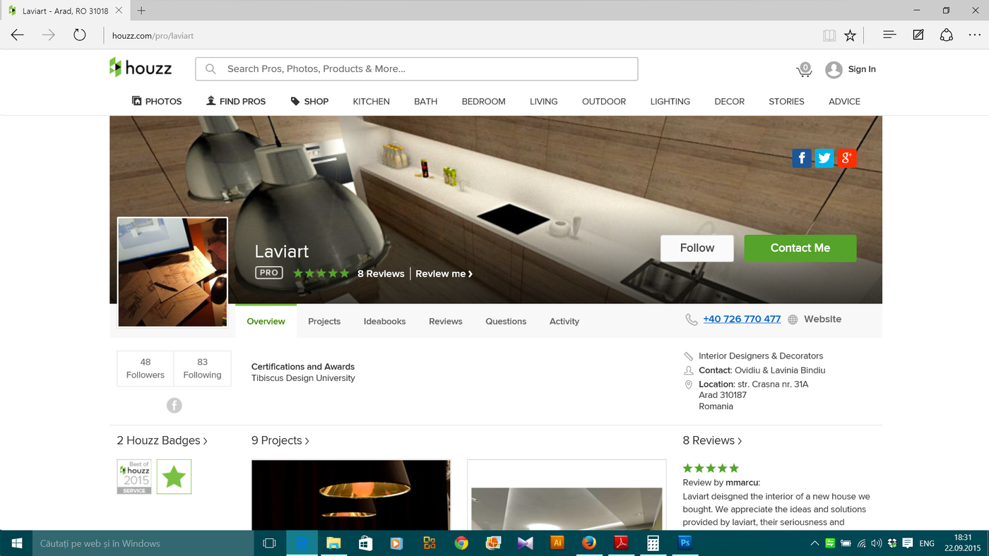This screenshot has width=989, height=556.
Task: Open Firefox from taskbar
Action: point(589,543)
